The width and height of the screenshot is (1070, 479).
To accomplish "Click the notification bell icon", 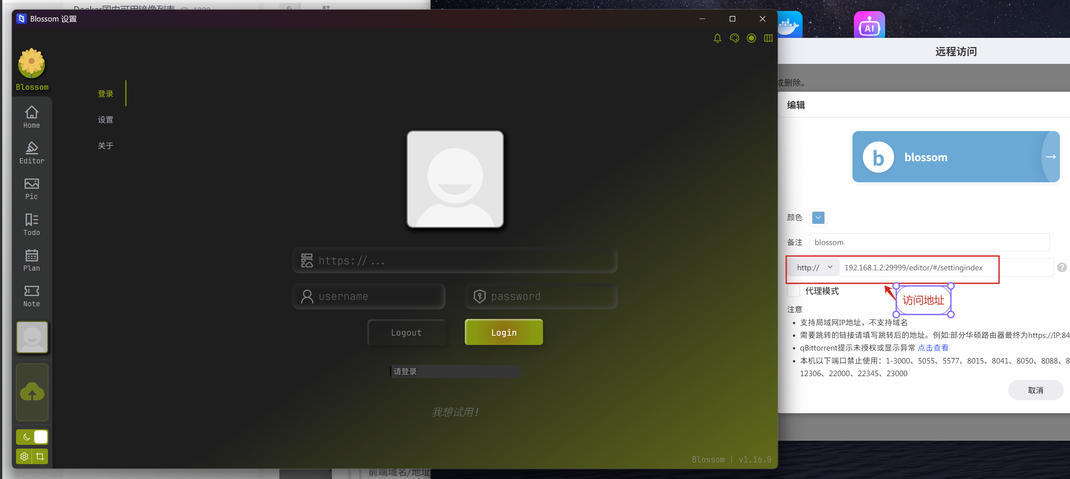I will [x=717, y=38].
